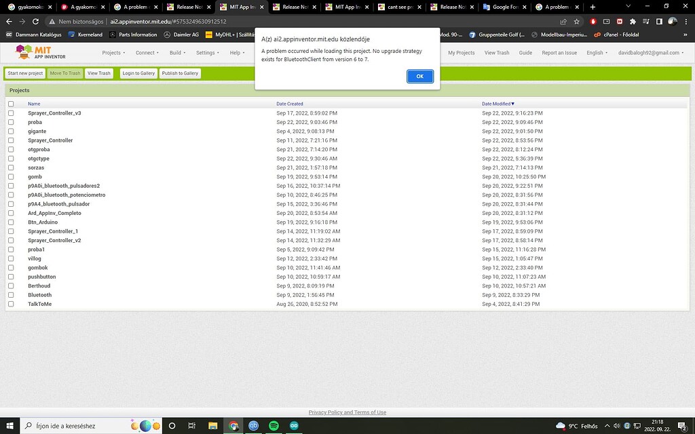This screenshot has width=695, height=434.
Task: Sort projects by Date Modified column
Action: point(497,104)
